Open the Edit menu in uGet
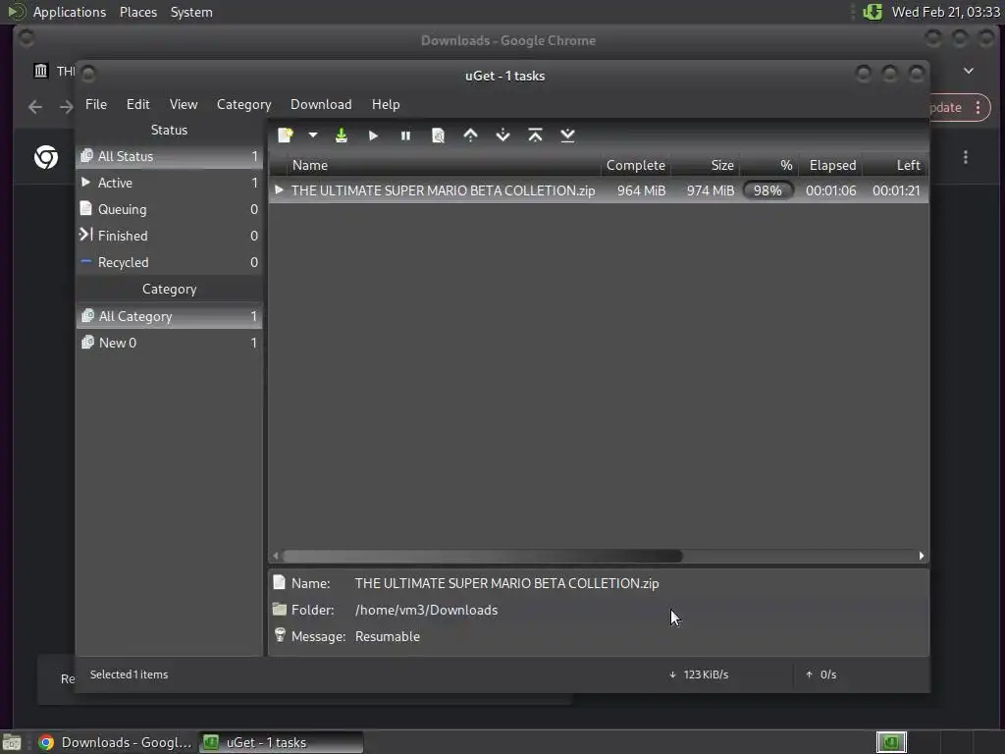This screenshot has width=1005, height=754. coord(137,104)
